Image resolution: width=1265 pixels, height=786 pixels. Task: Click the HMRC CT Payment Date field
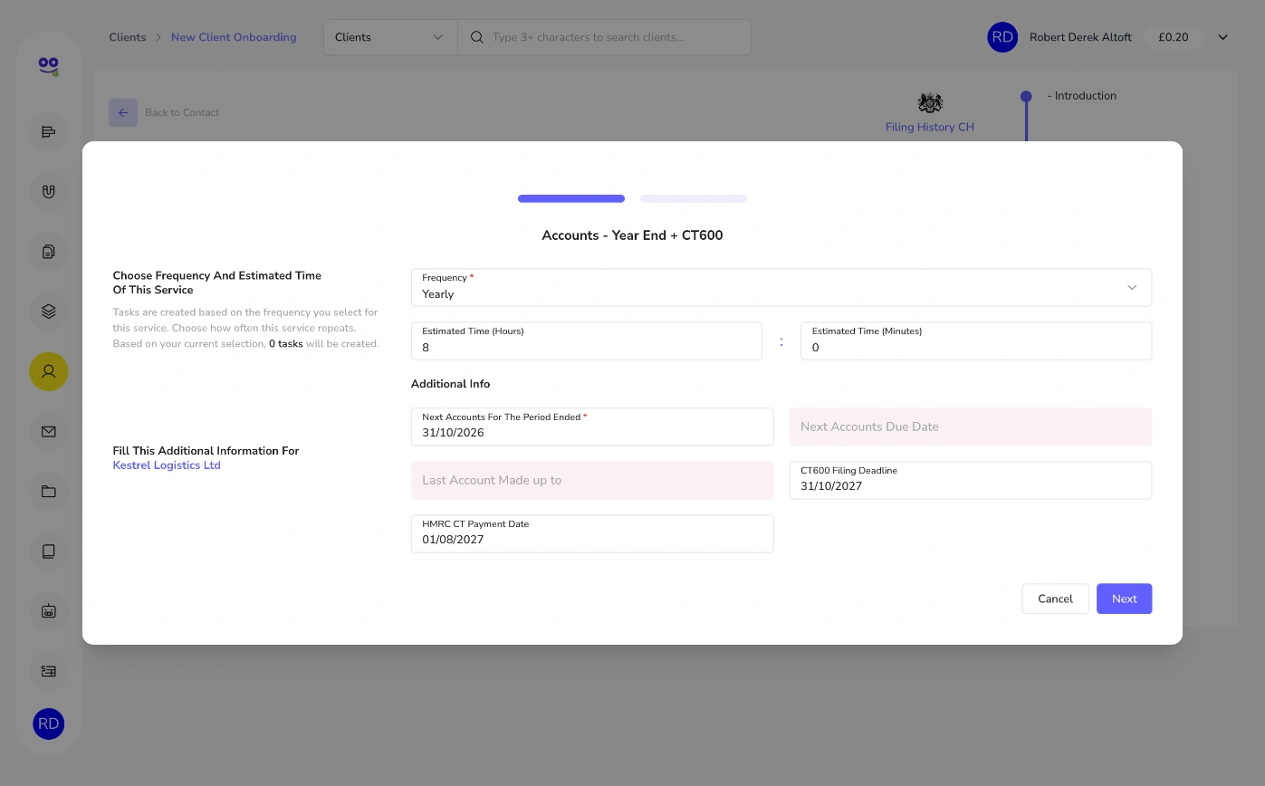coord(592,533)
